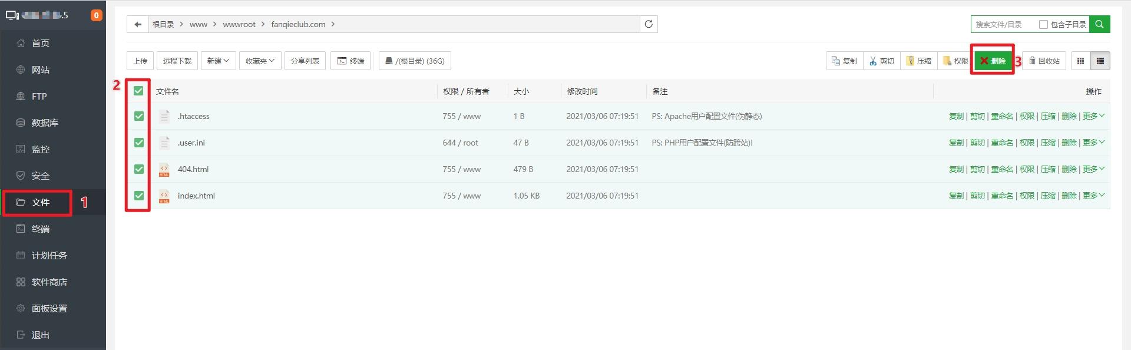This screenshot has width=1131, height=350.
Task: Expand 更多 in the index.html row
Action: tap(1093, 196)
